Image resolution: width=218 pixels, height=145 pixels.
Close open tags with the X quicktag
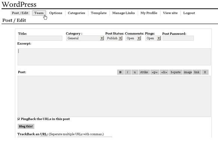click(205, 72)
